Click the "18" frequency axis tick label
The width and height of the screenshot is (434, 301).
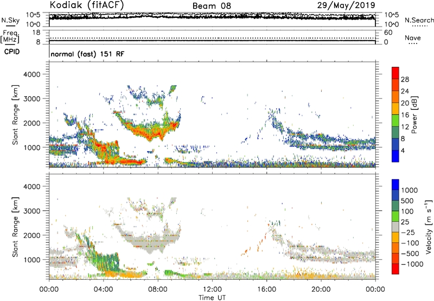36,33
